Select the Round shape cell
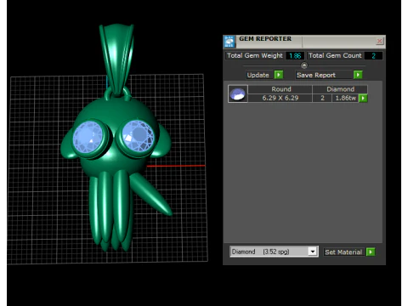408x306 pixels. (280, 89)
